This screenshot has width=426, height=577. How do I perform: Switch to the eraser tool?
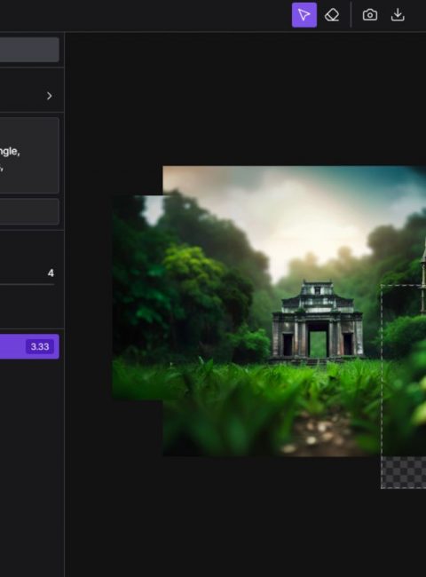click(332, 15)
